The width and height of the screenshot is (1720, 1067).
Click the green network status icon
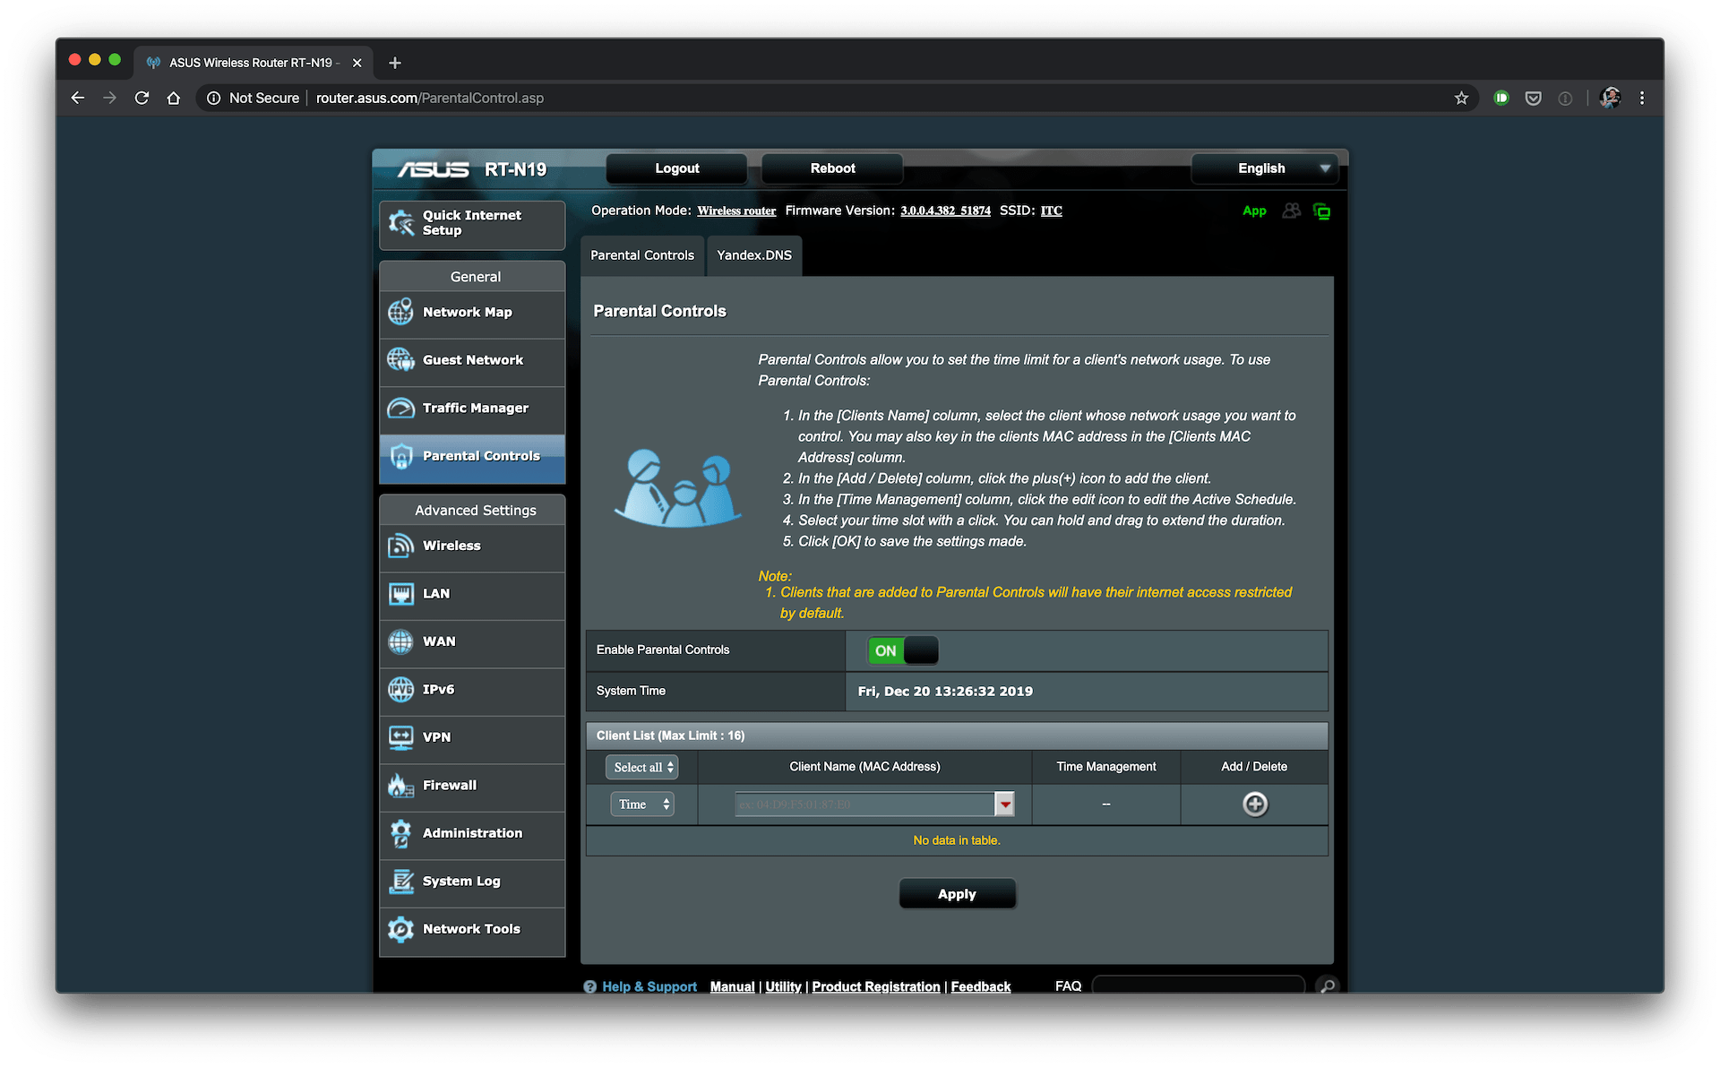(1321, 211)
